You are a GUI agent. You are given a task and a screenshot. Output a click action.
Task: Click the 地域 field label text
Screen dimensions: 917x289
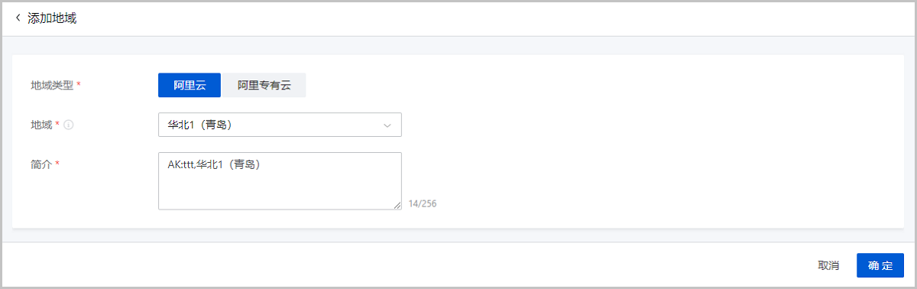pyautogui.click(x=41, y=125)
